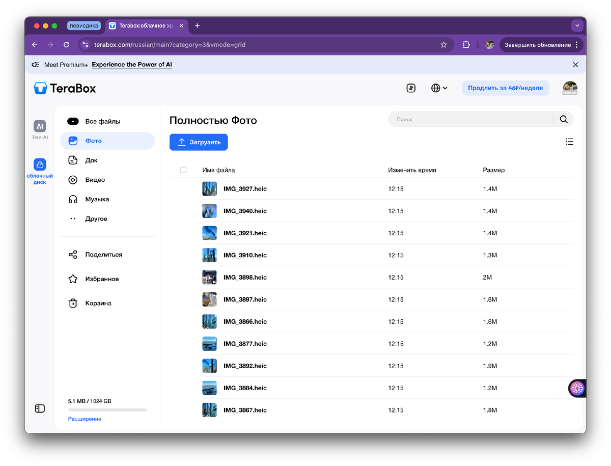Collapse the sidebar using the panel icon
The width and height of the screenshot is (611, 466).
tap(40, 408)
